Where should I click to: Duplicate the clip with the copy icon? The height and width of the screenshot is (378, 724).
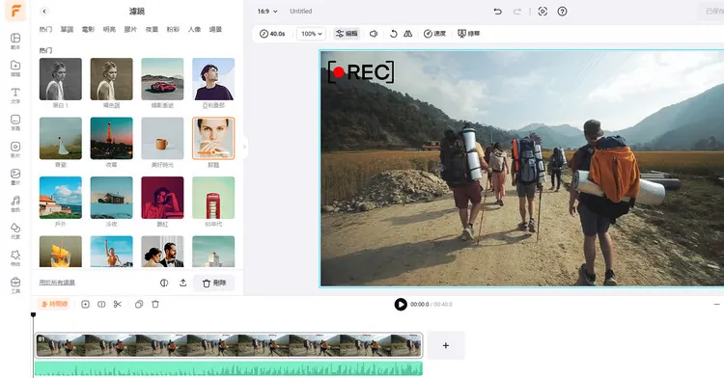pyautogui.click(x=139, y=305)
